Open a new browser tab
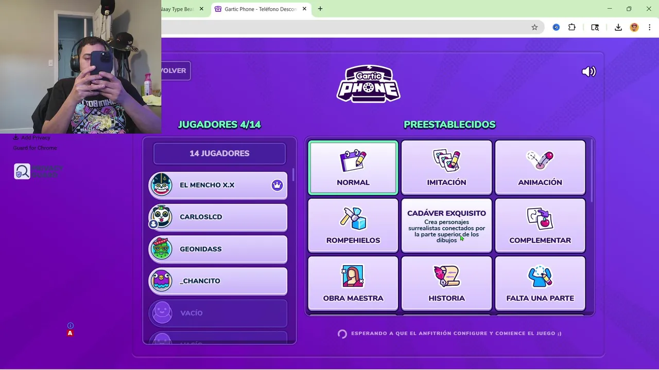The image size is (659, 370). pos(320,9)
